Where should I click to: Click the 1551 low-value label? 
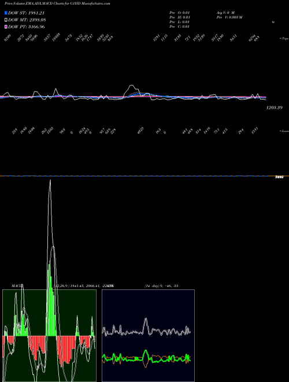(x=254, y=130)
